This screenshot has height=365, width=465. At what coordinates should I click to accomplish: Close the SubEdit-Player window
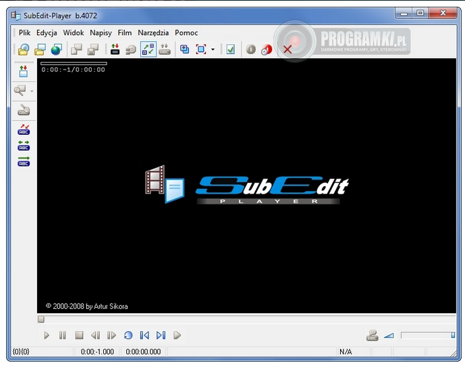(x=443, y=13)
